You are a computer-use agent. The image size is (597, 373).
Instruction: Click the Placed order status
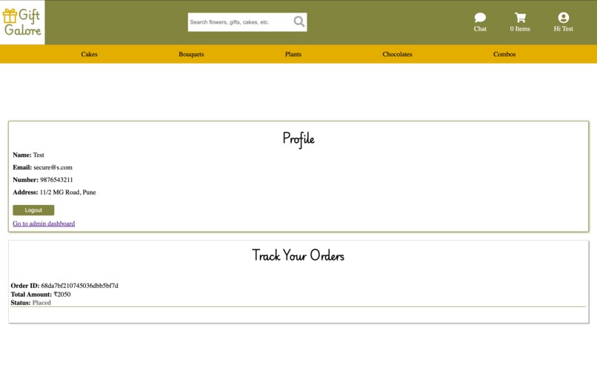pyautogui.click(x=41, y=303)
